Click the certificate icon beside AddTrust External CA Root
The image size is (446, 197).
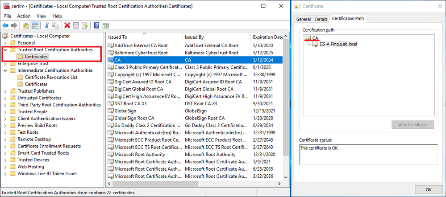click(111, 45)
